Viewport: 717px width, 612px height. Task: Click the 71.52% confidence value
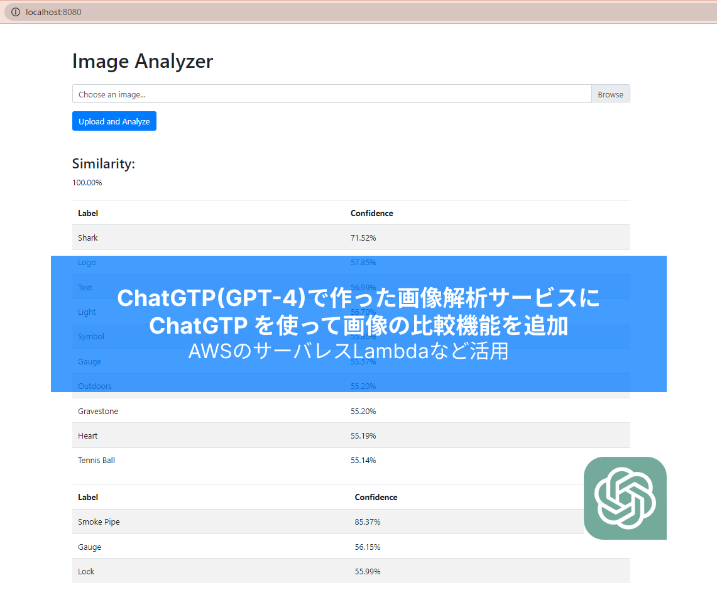(x=364, y=238)
